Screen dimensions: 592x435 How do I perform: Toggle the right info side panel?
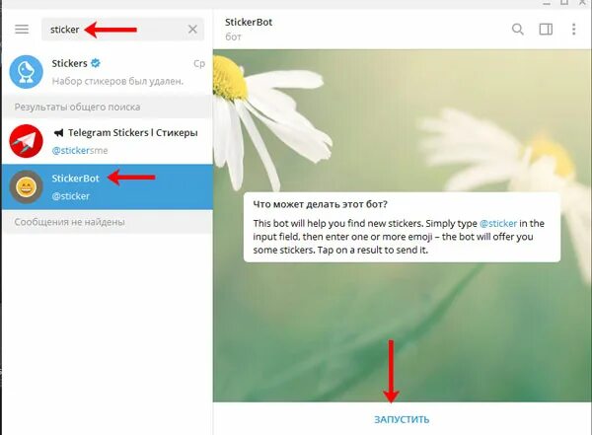tap(546, 29)
